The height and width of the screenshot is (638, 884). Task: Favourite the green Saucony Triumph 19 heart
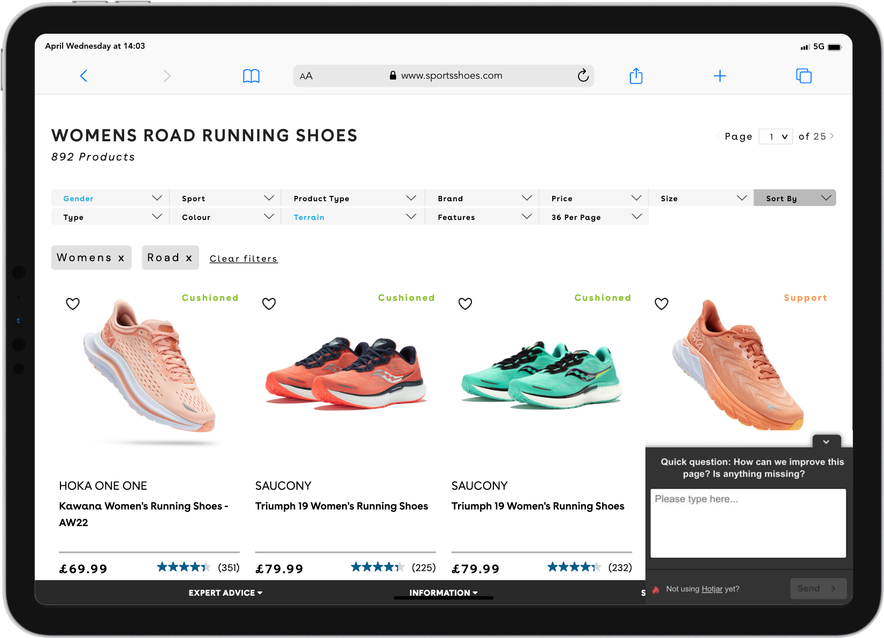coord(466,304)
